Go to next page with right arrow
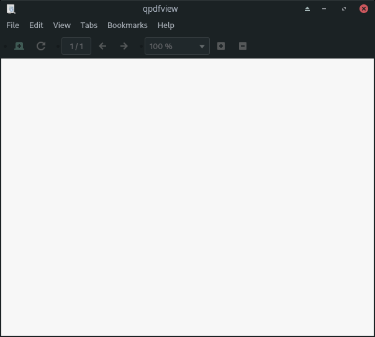375x337 pixels. tap(124, 46)
